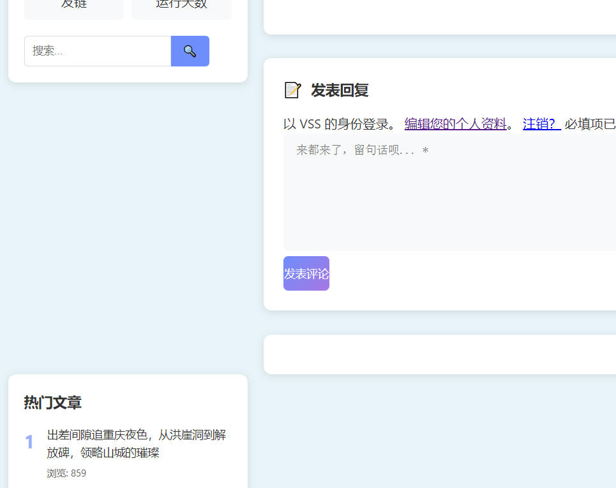
Task: Click the 注销? logout link
Action: coord(541,124)
